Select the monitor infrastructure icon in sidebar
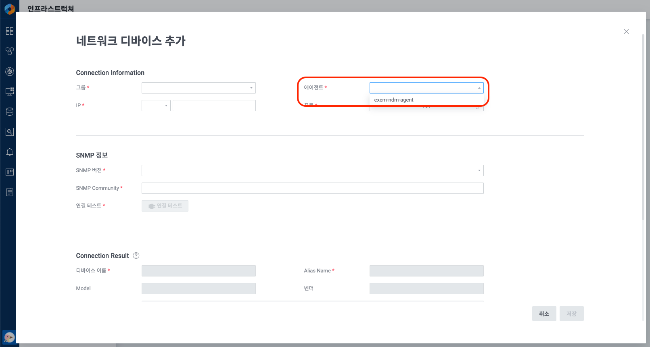650x347 pixels. click(10, 91)
